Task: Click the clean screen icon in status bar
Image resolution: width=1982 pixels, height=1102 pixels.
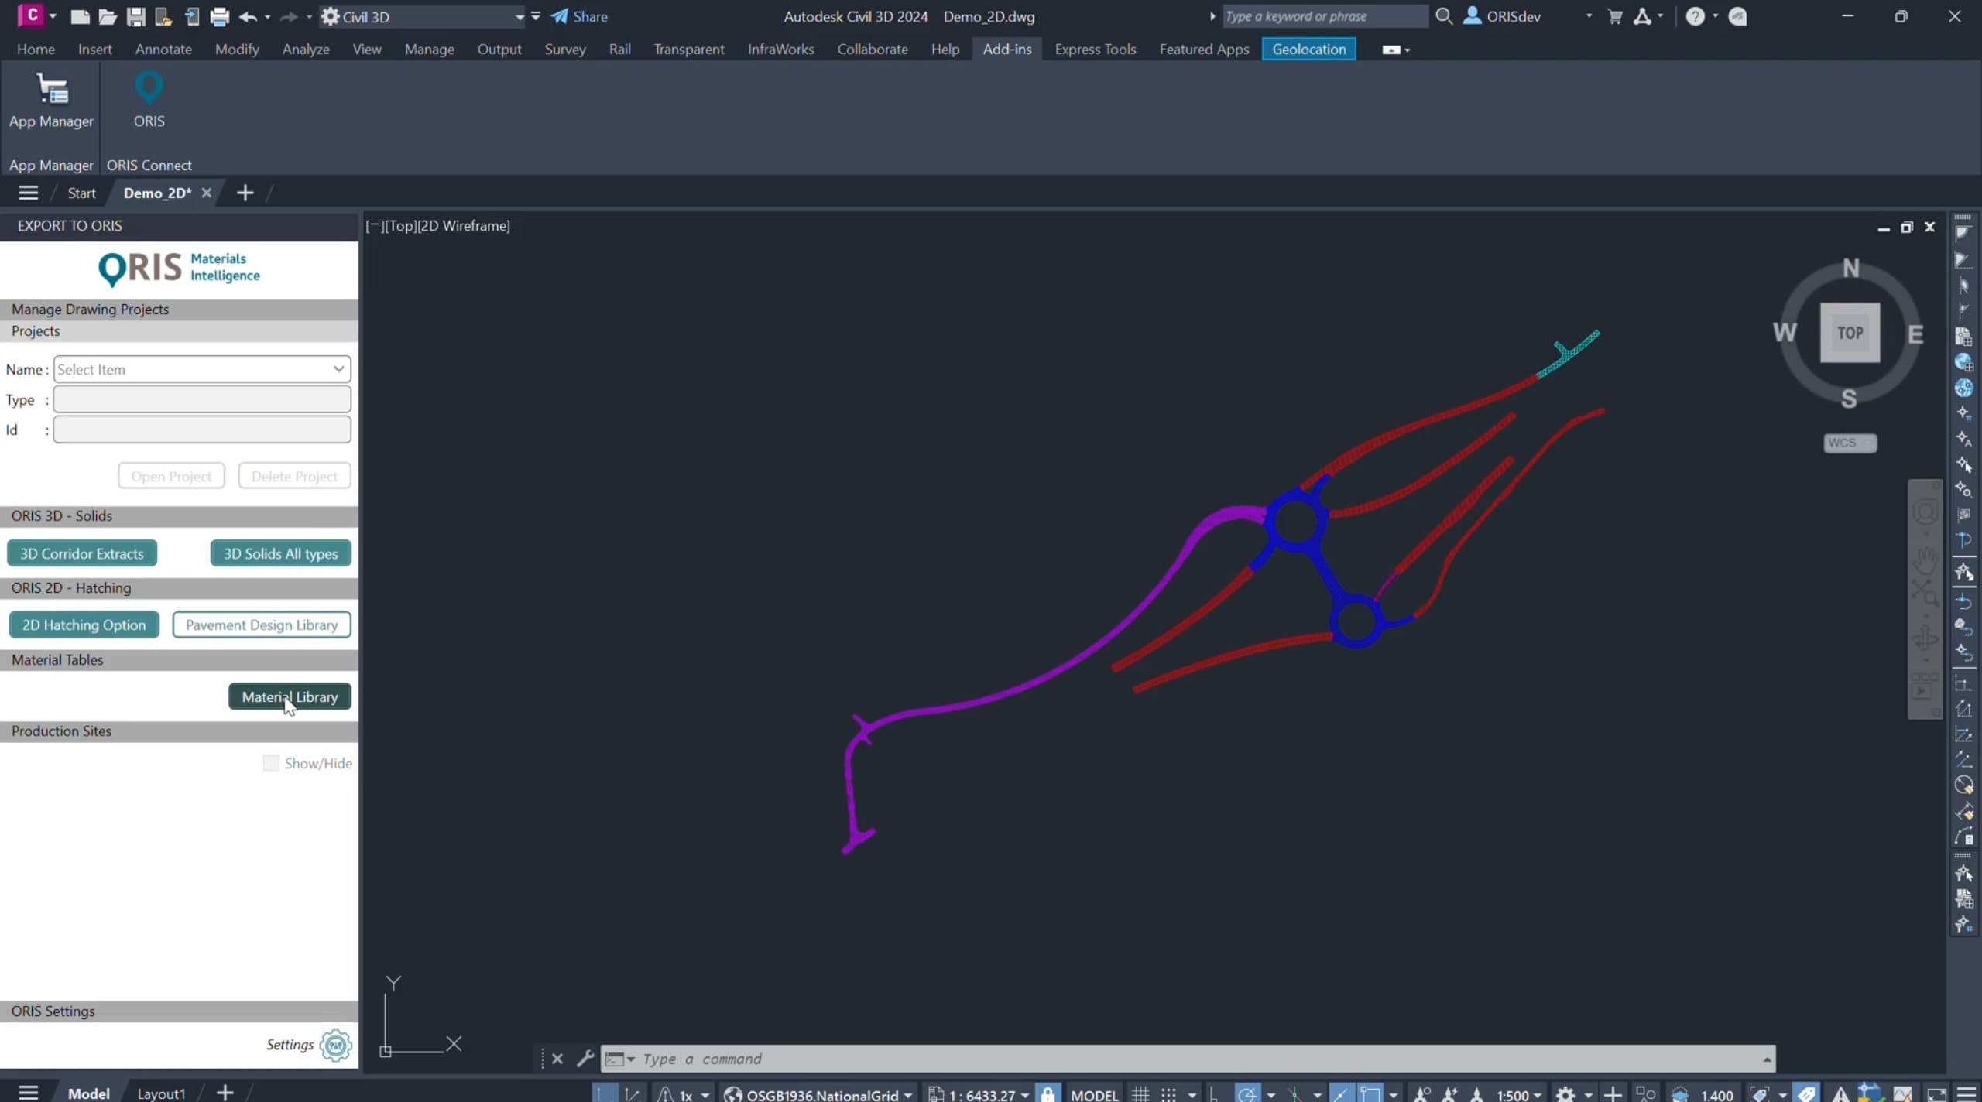Action: point(1936,1093)
